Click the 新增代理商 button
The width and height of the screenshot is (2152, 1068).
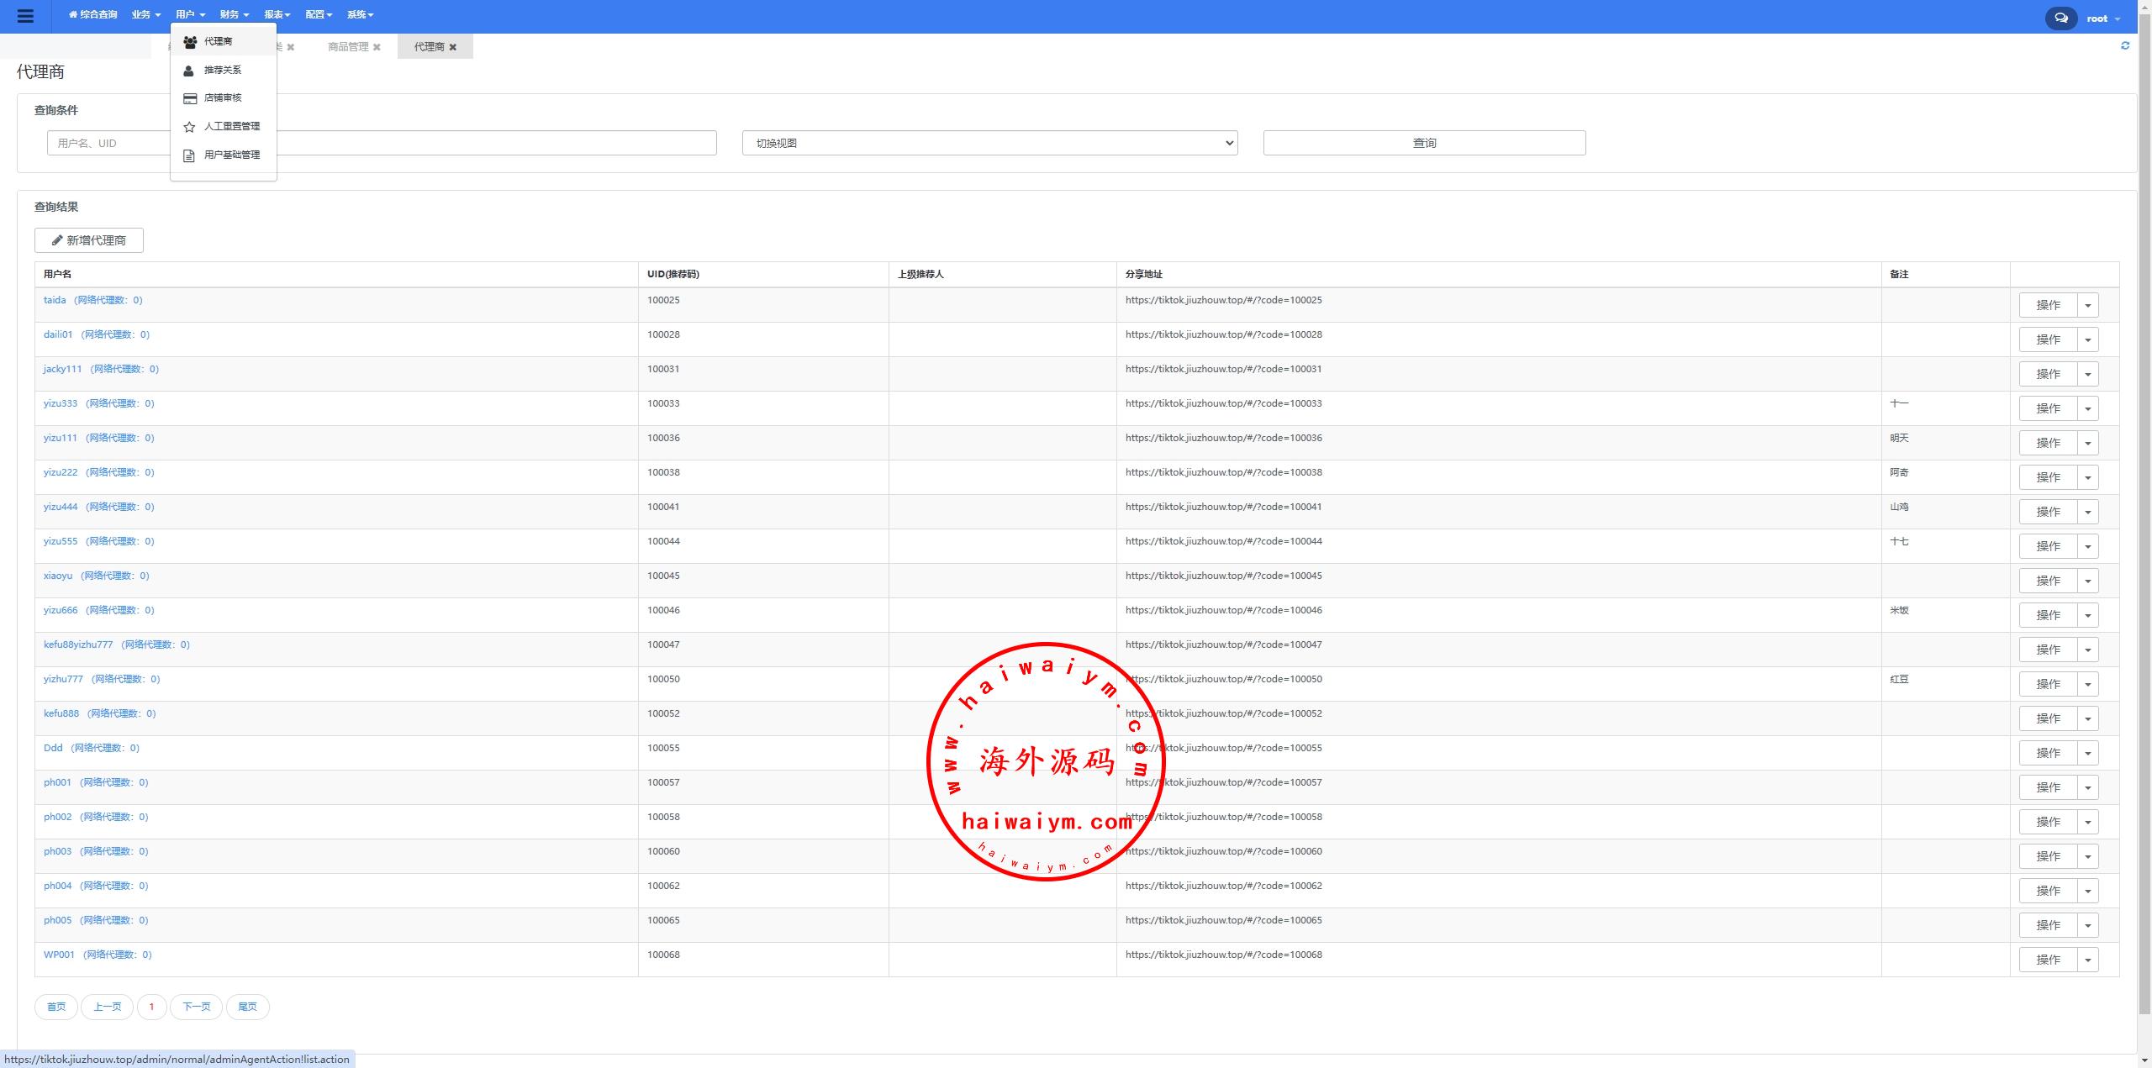(x=89, y=240)
